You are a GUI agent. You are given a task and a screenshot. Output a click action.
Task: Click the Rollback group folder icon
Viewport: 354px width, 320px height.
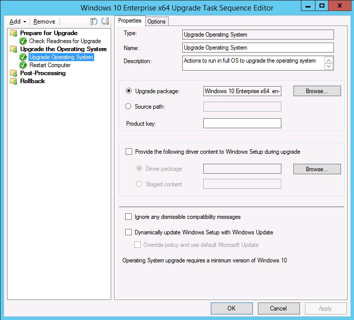click(14, 81)
